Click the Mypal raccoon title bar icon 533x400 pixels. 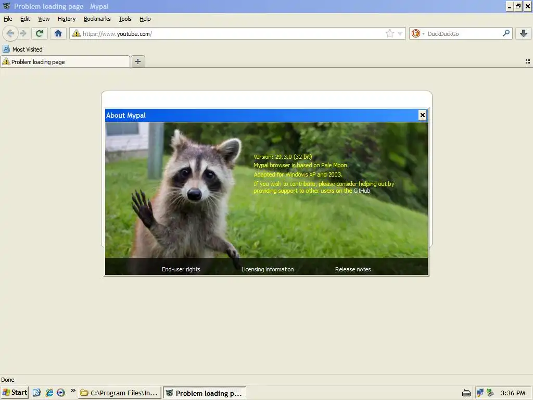(6, 6)
